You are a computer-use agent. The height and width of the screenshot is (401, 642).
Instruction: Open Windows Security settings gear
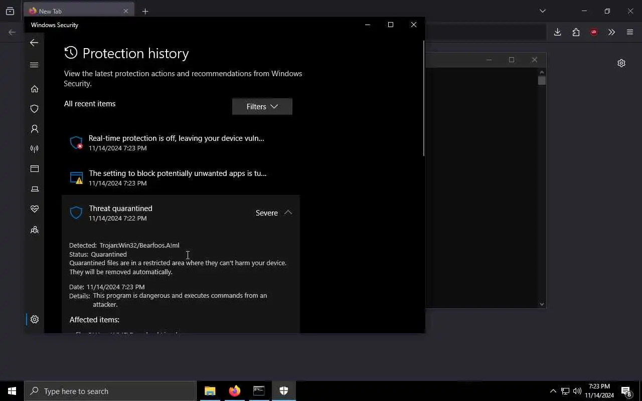click(35, 319)
